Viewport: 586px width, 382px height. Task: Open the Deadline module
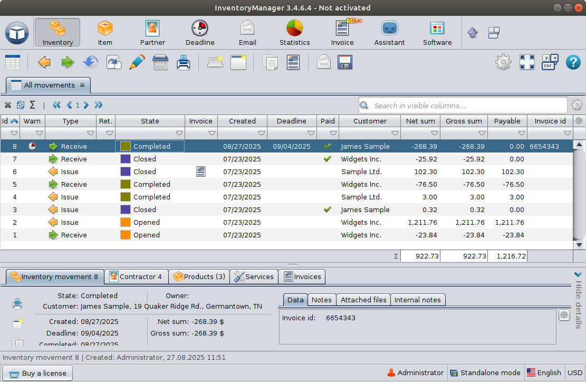200,33
